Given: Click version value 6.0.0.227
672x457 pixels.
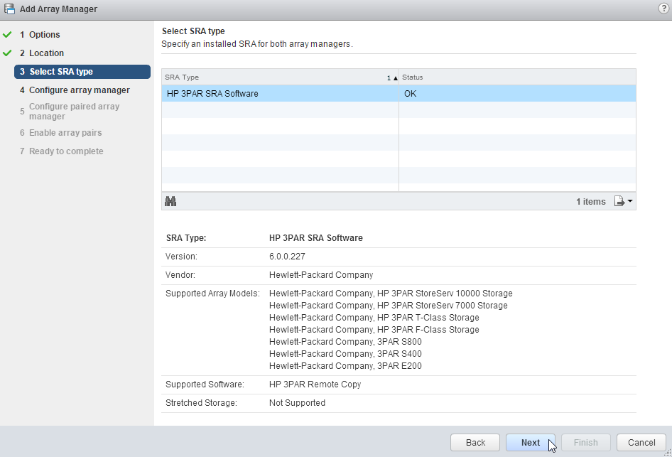Looking at the screenshot, I should pos(287,257).
